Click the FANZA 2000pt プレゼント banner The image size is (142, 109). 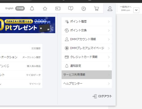coord(28,25)
